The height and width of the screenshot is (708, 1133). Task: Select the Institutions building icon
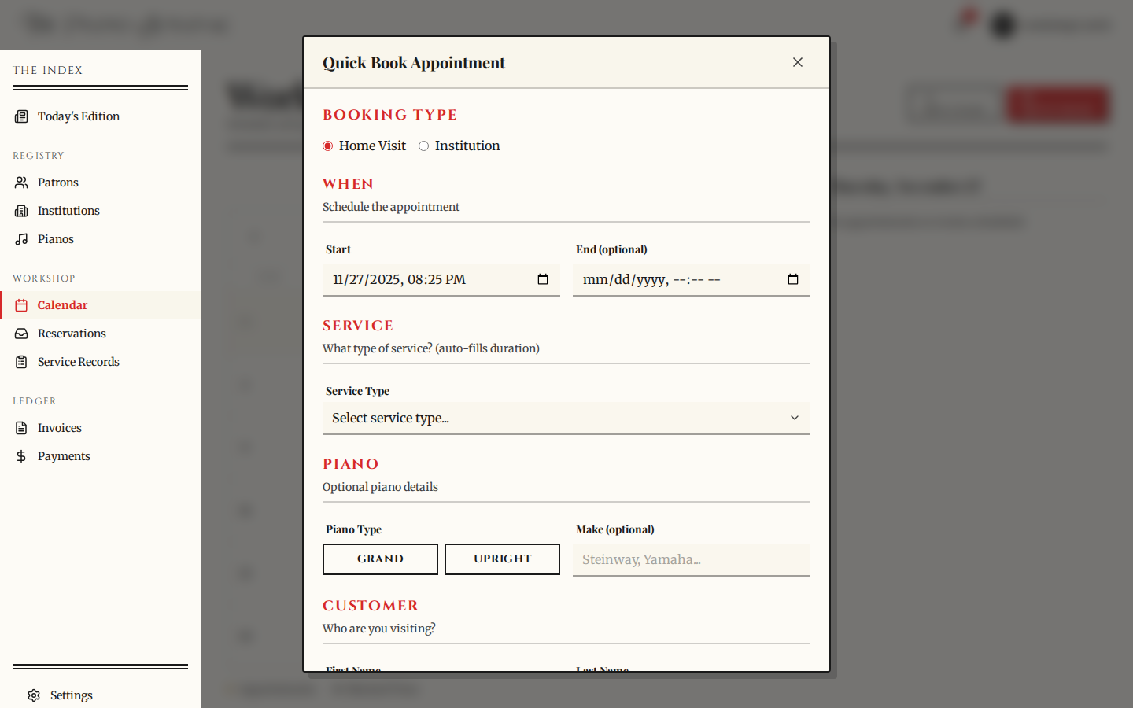click(x=21, y=210)
